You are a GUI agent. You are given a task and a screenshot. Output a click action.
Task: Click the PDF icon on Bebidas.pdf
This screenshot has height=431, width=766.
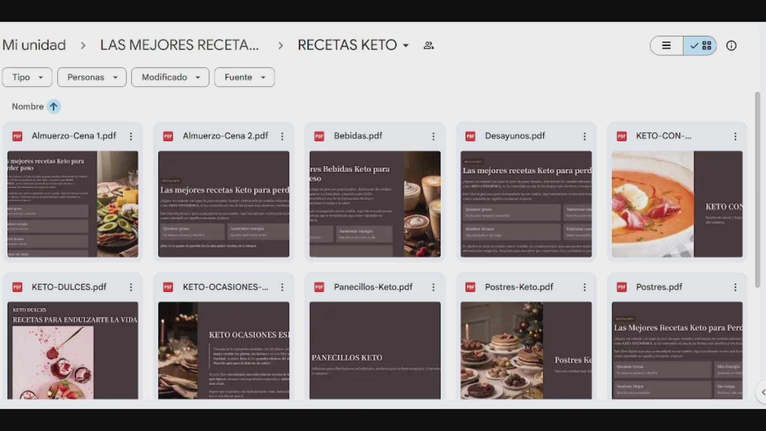319,136
